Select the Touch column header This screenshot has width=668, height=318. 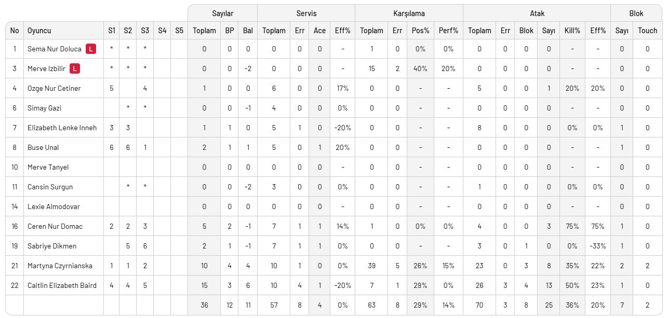pyautogui.click(x=647, y=31)
